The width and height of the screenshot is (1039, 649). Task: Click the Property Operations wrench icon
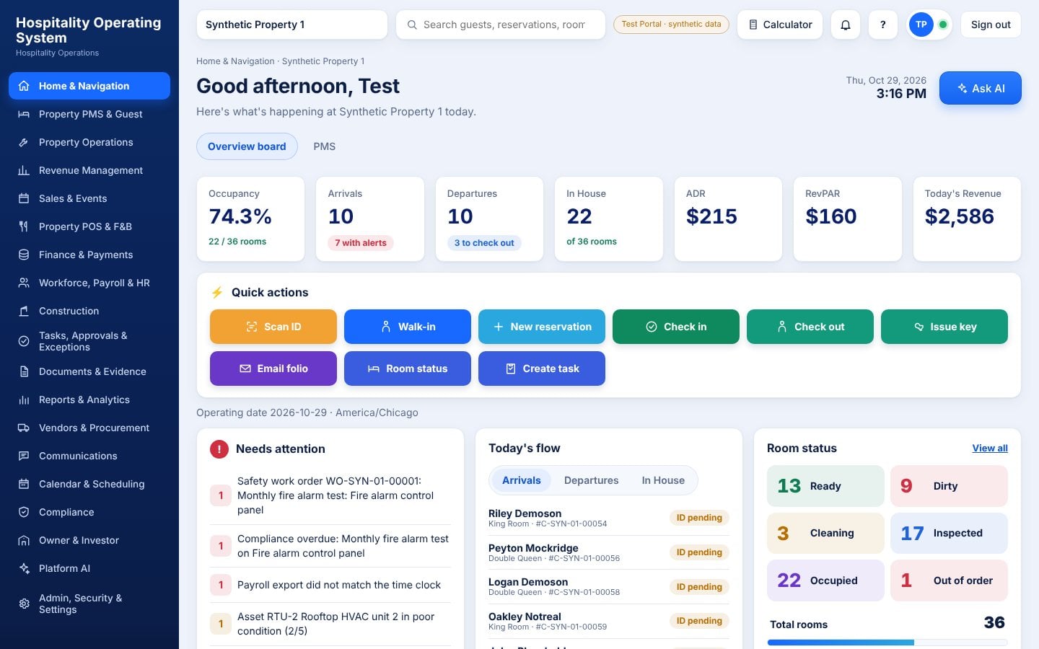pos(24,142)
